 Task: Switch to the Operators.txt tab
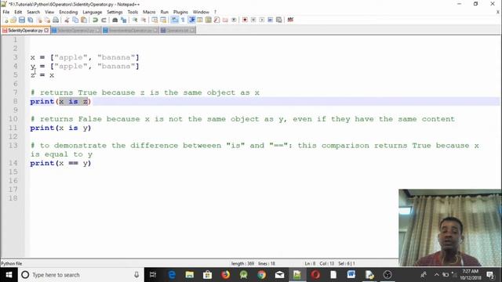(178, 31)
